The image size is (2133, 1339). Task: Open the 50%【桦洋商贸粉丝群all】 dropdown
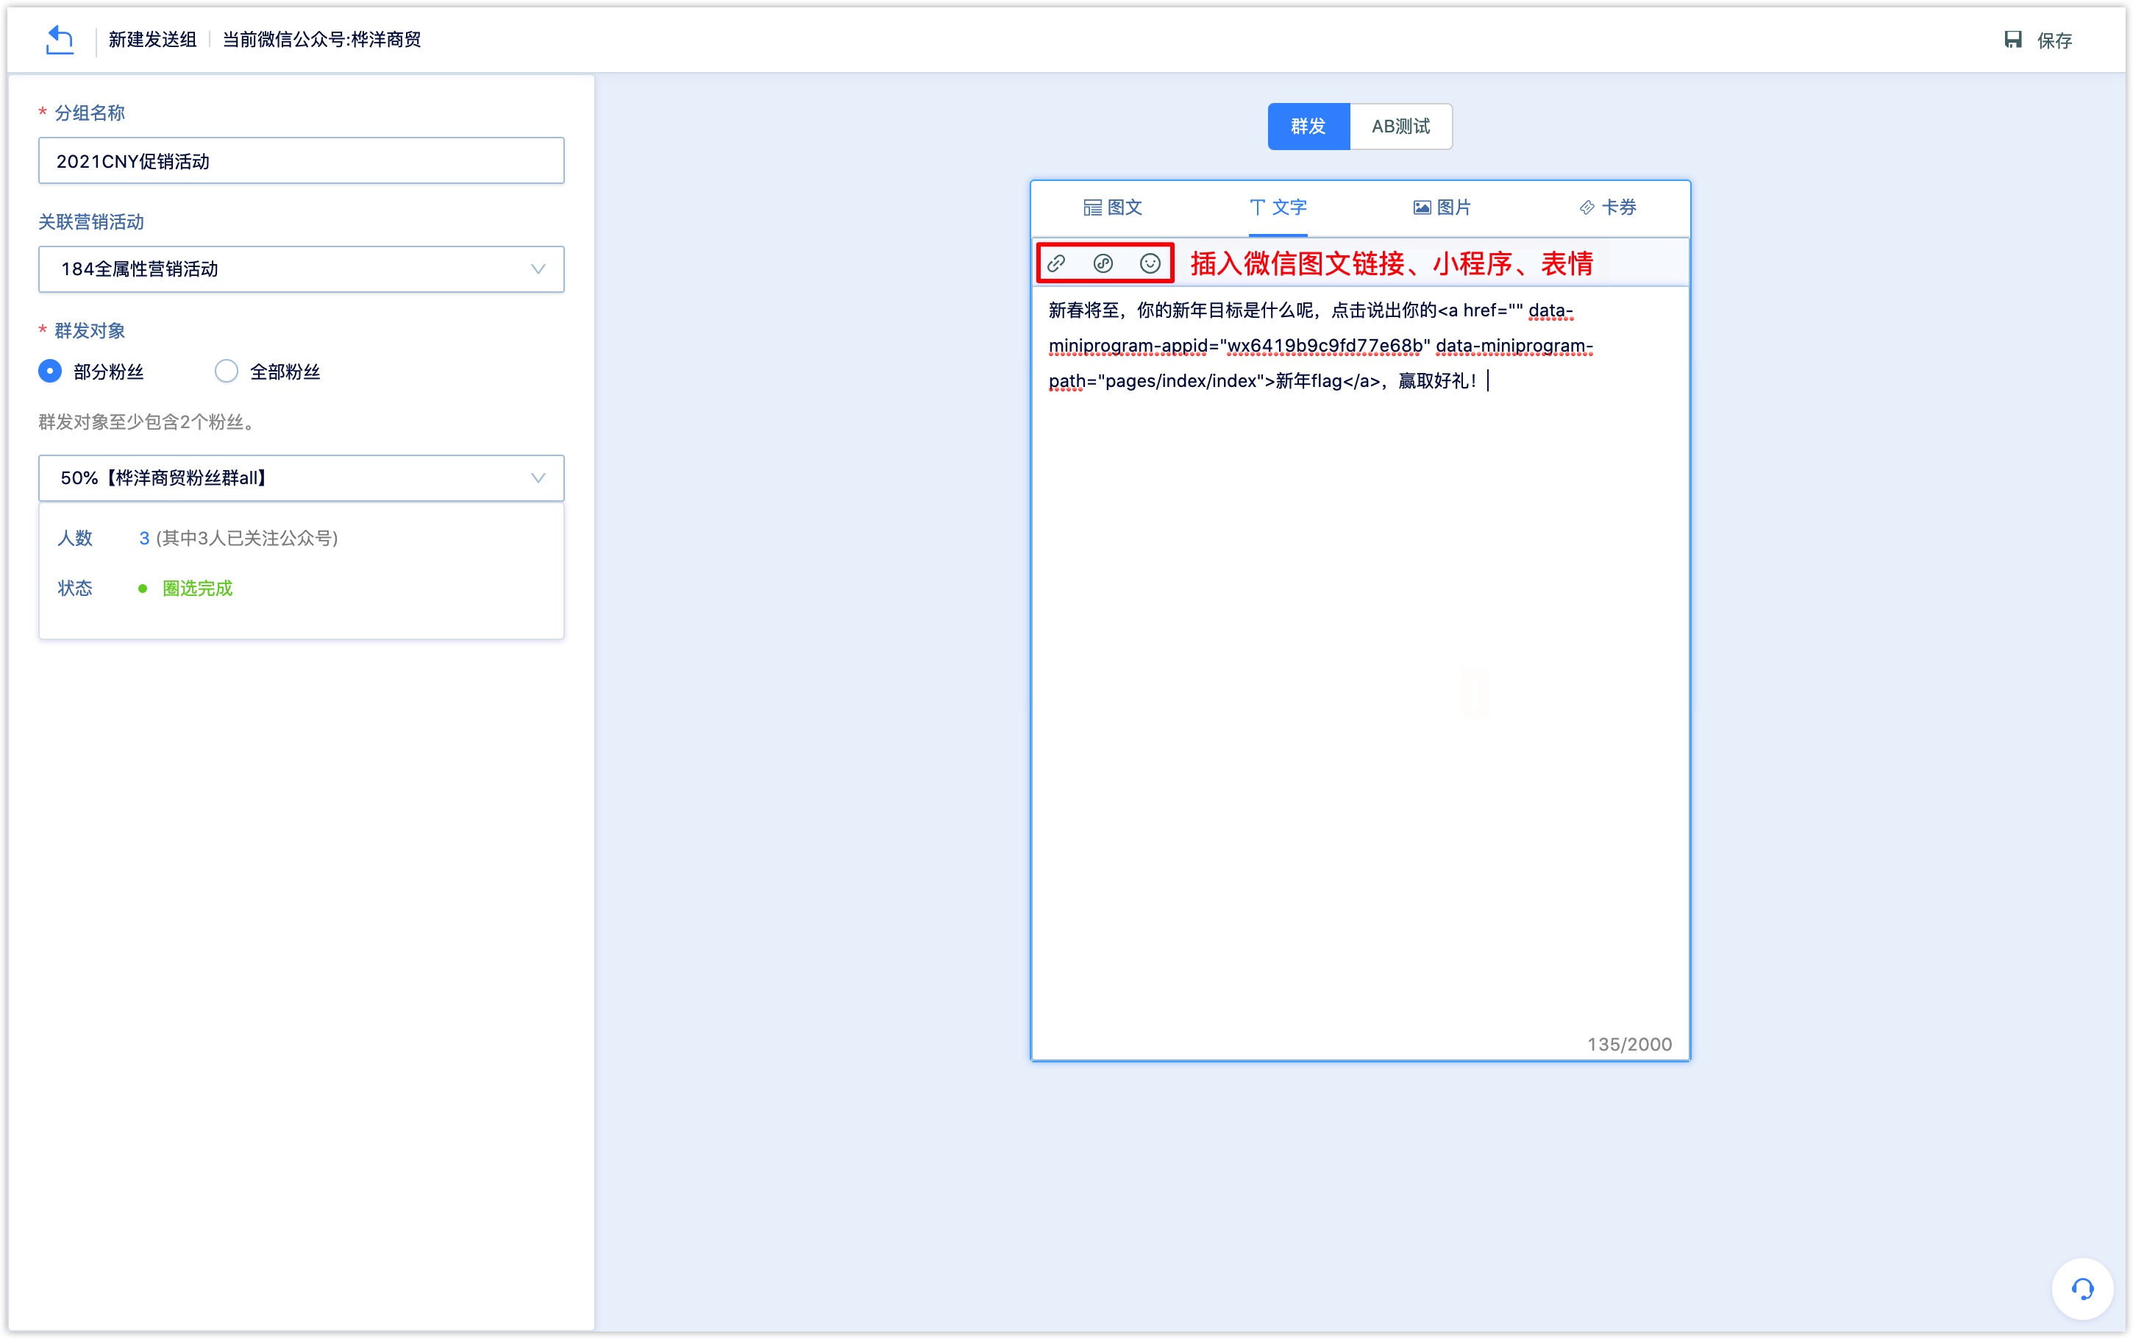click(301, 478)
